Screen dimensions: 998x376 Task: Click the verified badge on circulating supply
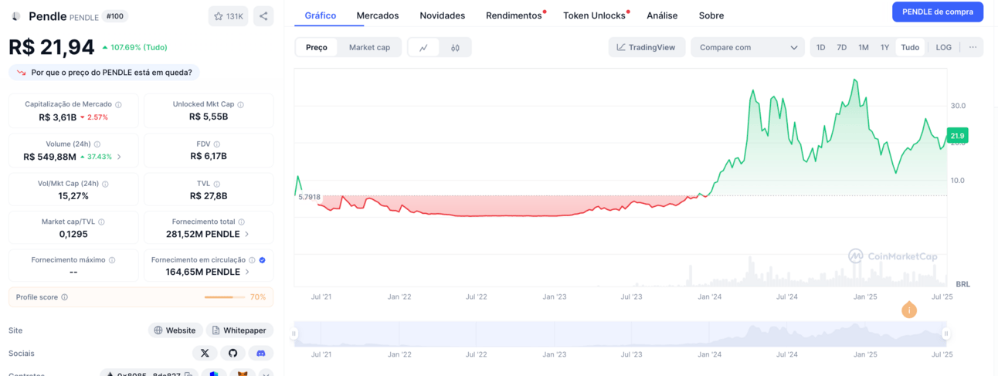click(x=263, y=260)
